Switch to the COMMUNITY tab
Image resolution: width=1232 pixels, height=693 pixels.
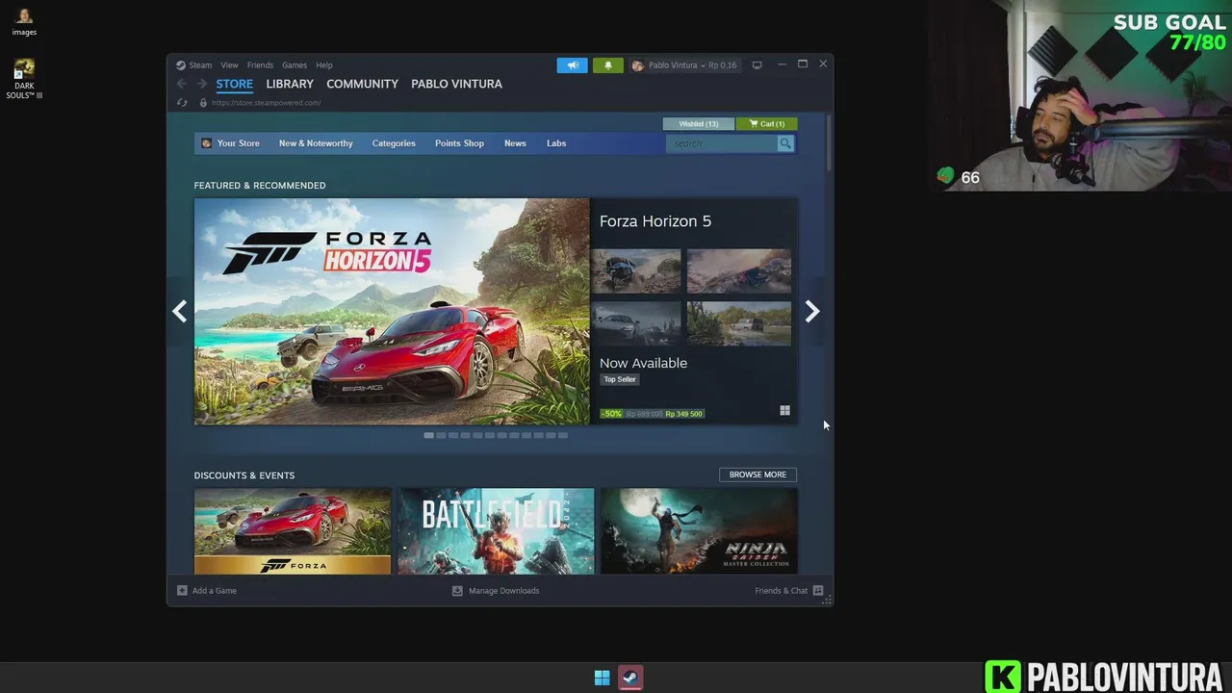point(362,84)
